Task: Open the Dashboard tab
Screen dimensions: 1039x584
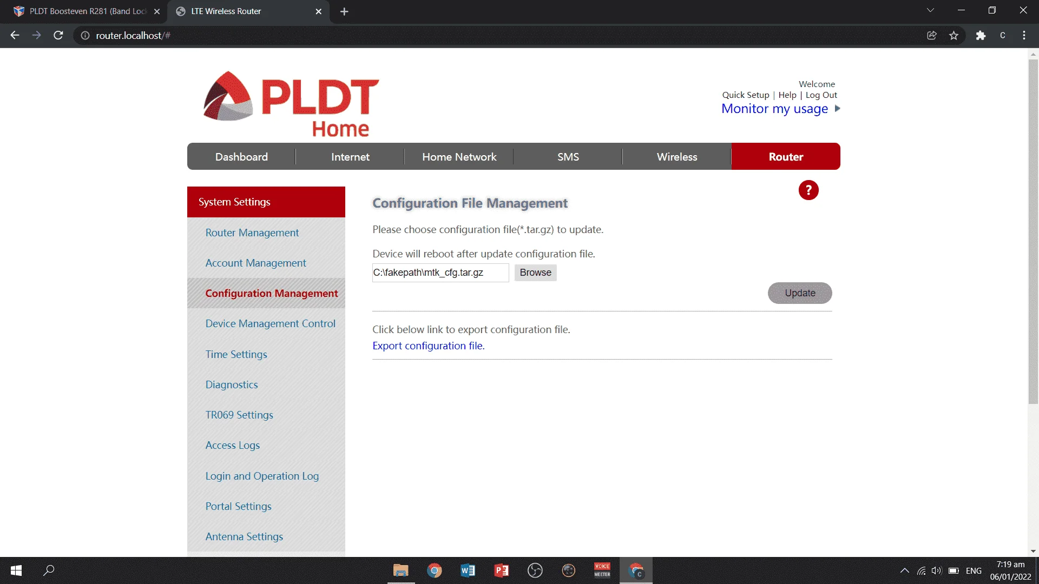Action: coord(241,157)
